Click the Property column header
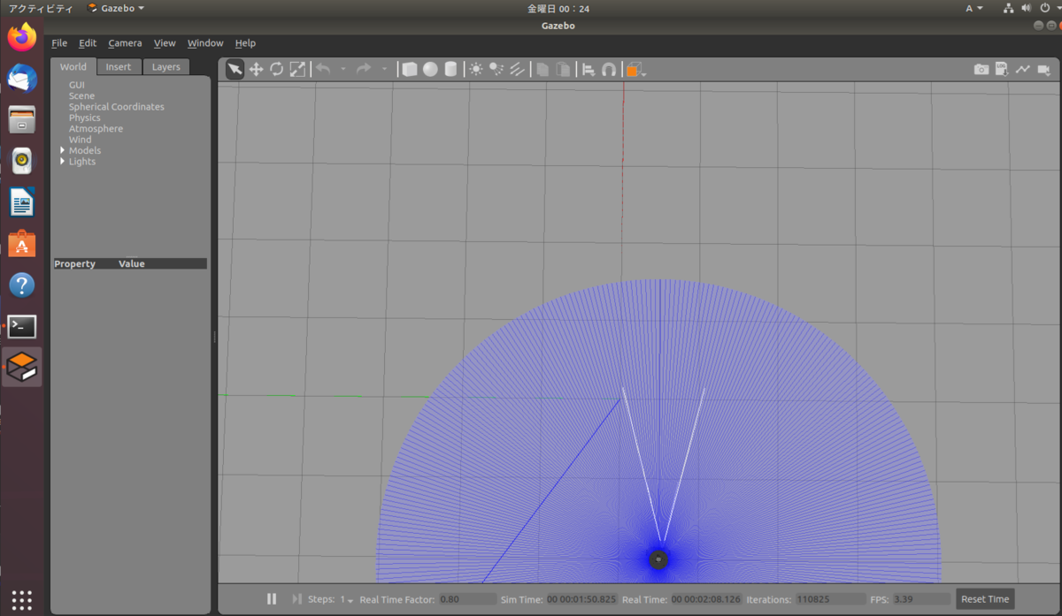1062x616 pixels. [x=74, y=263]
